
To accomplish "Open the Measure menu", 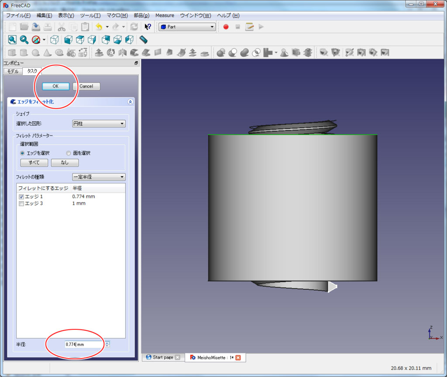I will pos(165,15).
